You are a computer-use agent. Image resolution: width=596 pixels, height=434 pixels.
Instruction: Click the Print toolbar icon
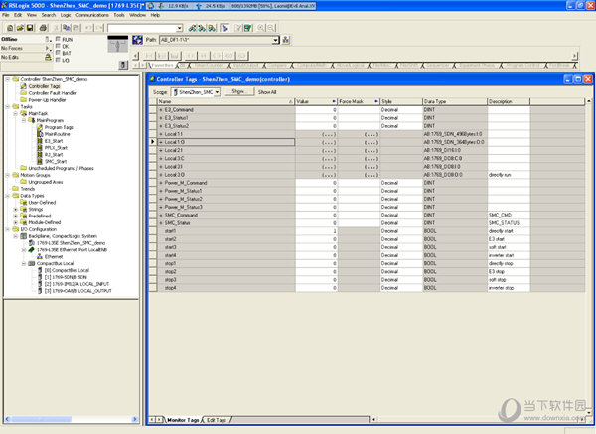pos(43,28)
